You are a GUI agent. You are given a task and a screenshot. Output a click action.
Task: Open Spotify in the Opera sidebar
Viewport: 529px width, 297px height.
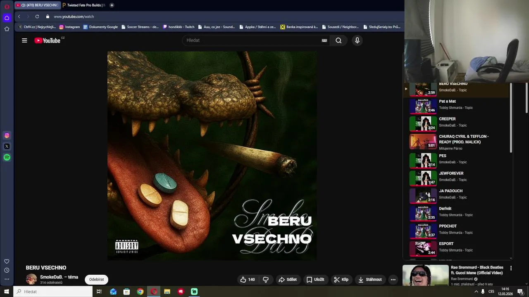7,157
